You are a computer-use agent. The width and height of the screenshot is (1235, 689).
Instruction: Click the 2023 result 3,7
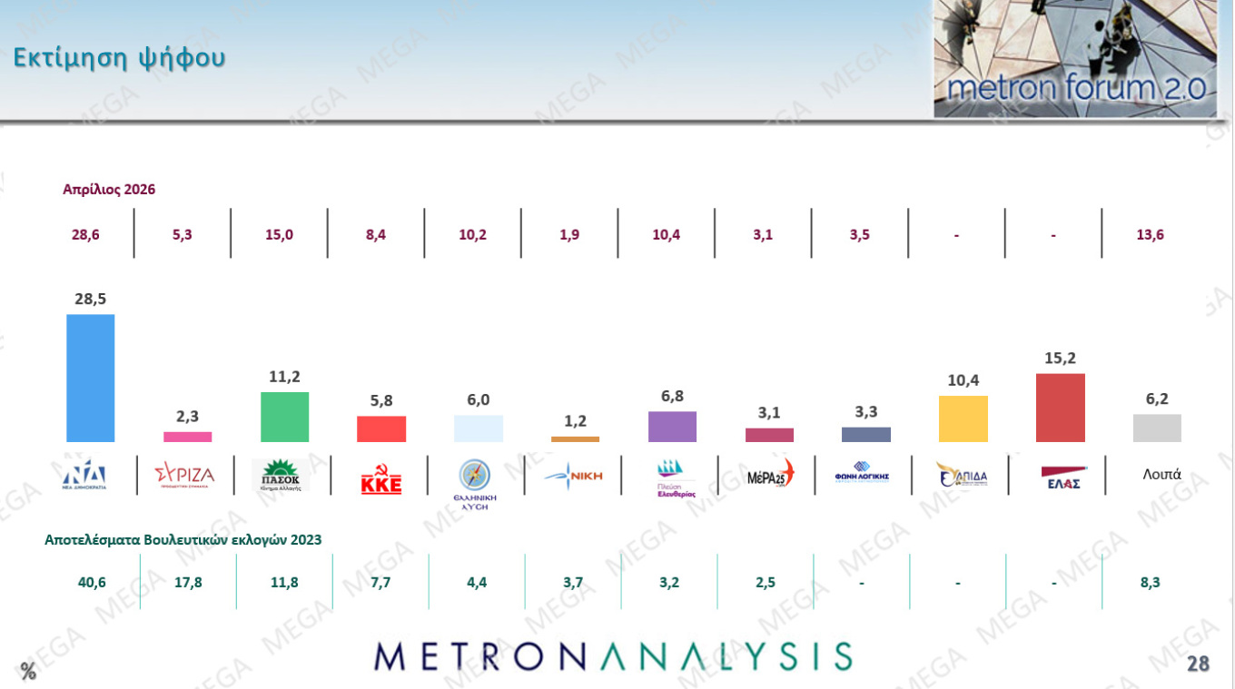pos(572,583)
